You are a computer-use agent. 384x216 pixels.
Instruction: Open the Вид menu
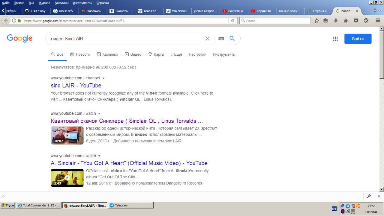click(31, 3)
